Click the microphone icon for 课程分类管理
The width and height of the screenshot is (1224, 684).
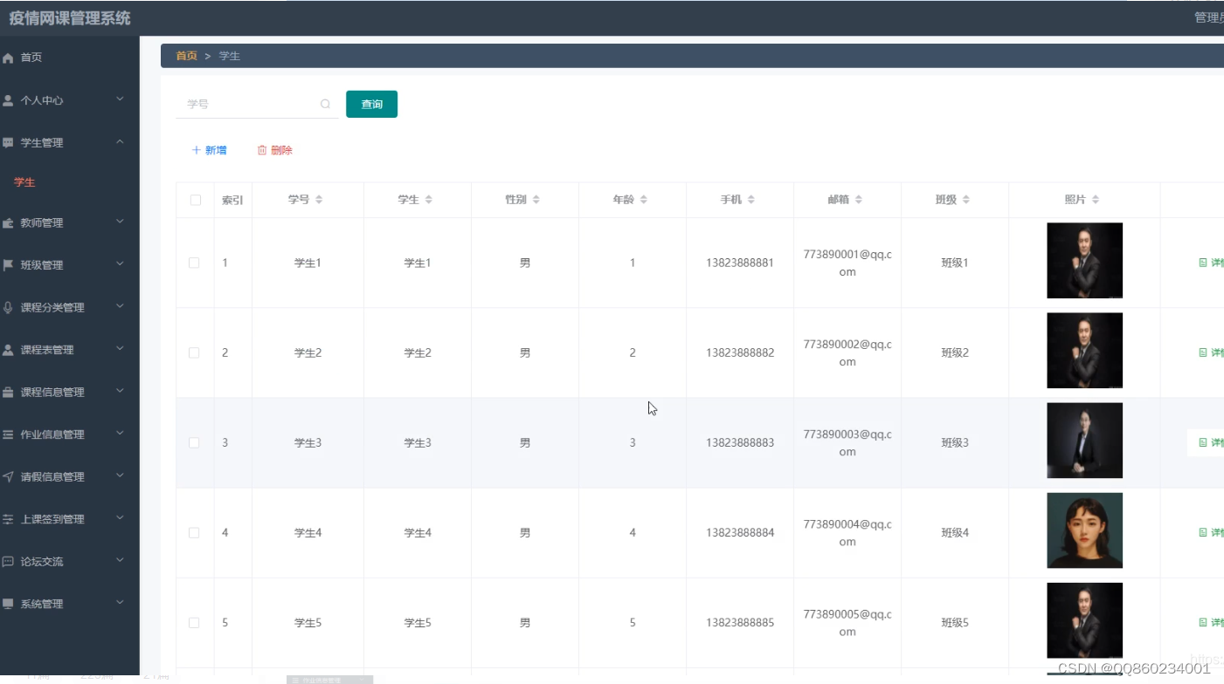pos(8,307)
